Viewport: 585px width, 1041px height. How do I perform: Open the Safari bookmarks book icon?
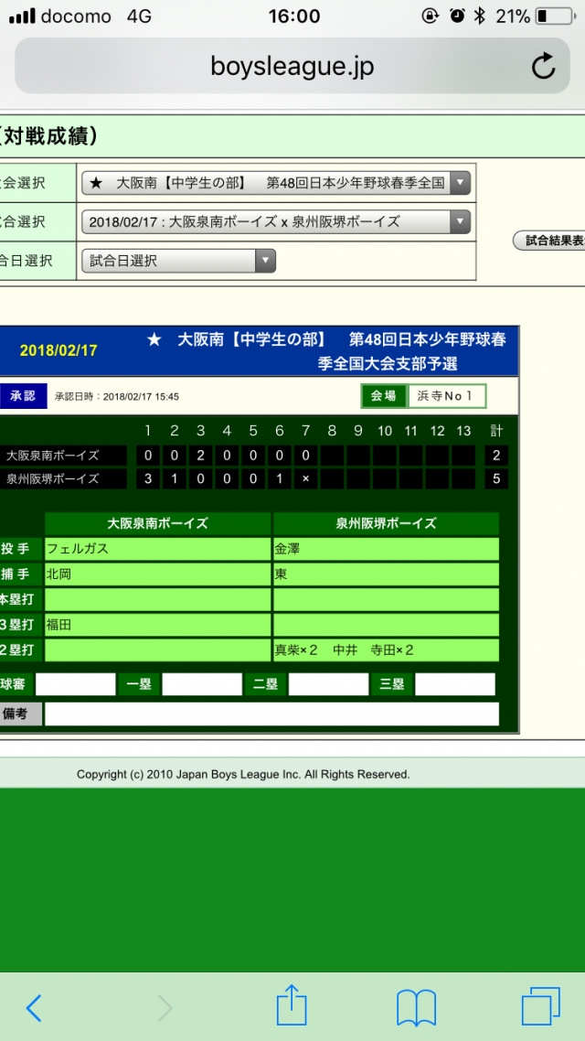pyautogui.click(x=416, y=1007)
